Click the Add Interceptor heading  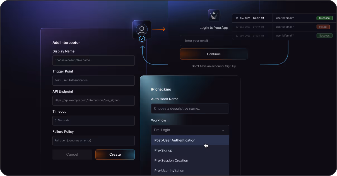pos(66,43)
